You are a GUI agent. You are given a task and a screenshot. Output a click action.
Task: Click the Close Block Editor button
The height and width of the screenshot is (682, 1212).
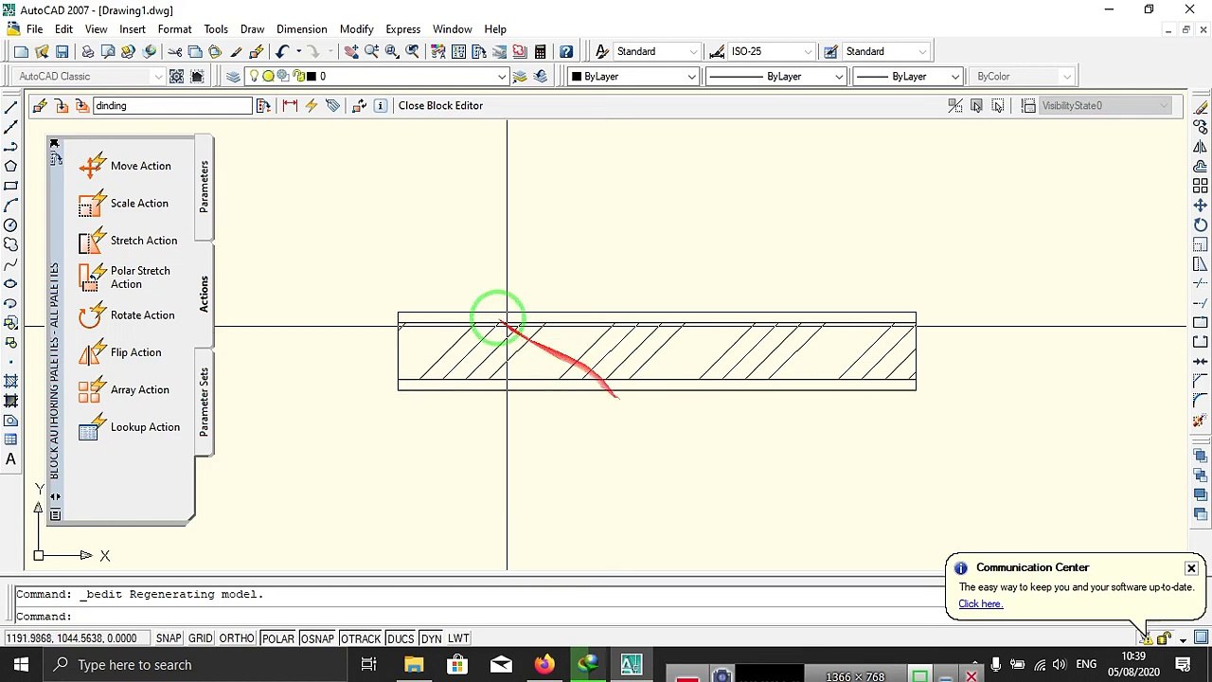[x=440, y=106]
